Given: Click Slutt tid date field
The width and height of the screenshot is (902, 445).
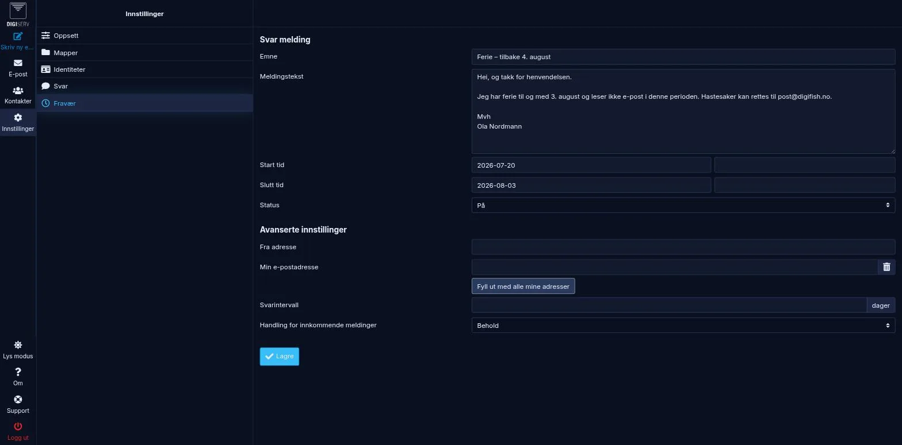Looking at the screenshot, I should click(x=591, y=185).
